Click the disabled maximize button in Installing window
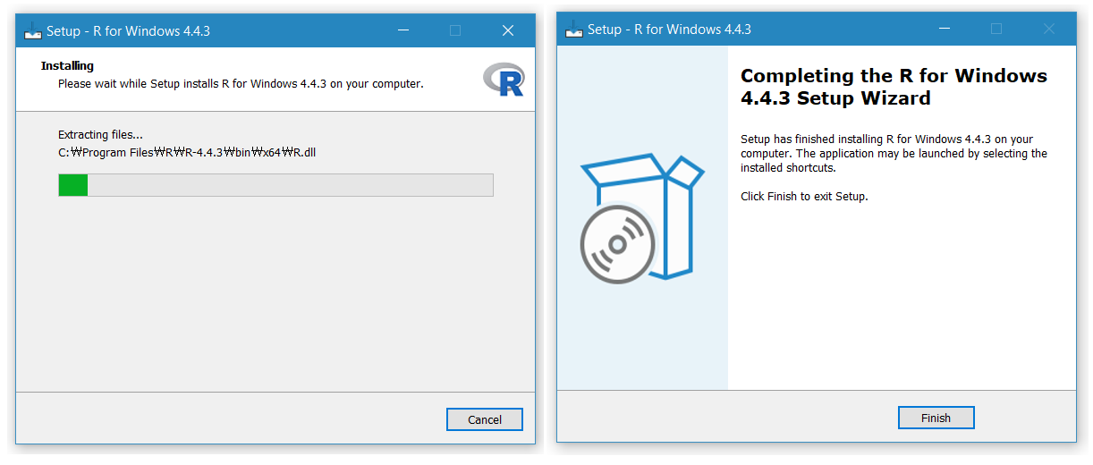This screenshot has width=1093, height=465. (x=455, y=30)
